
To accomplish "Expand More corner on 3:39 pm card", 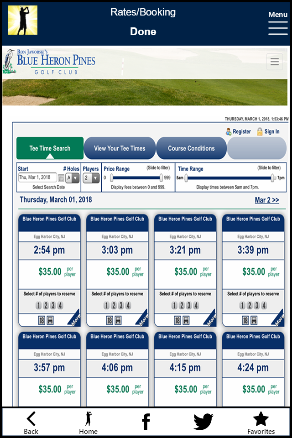I will tap(279, 319).
